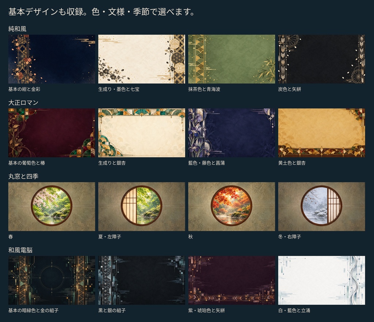Image resolution: width=374 pixels, height=322 pixels.
Task: Click the caption 紫・琥珀色と矢絣
Action: (207, 311)
